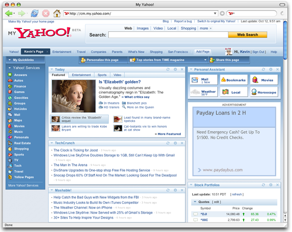Open Personals icon in sidebar

pos(10,137)
